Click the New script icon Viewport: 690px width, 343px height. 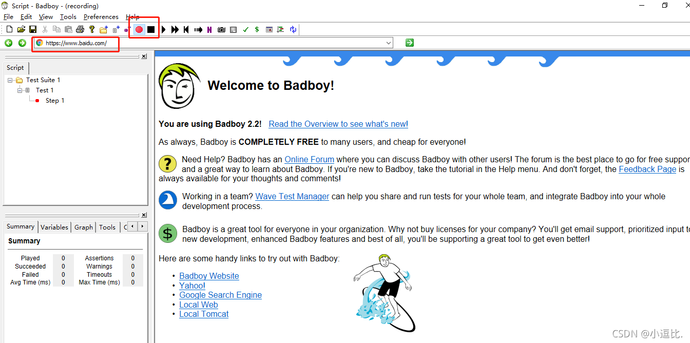point(9,30)
